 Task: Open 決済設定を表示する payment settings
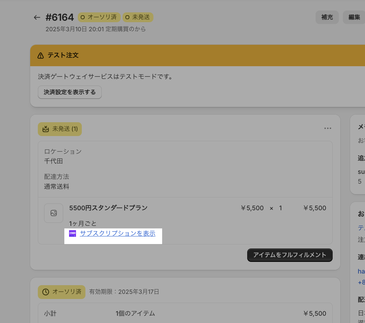pos(70,92)
